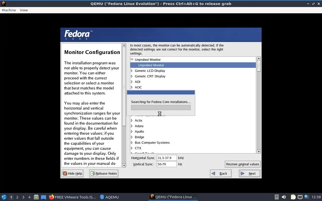Viewport: 322px width, 201px height.
Task: Open the View menu
Action: pos(24,10)
